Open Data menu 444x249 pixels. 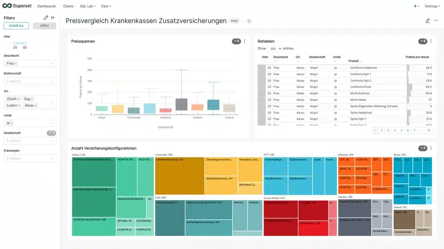[106, 6]
